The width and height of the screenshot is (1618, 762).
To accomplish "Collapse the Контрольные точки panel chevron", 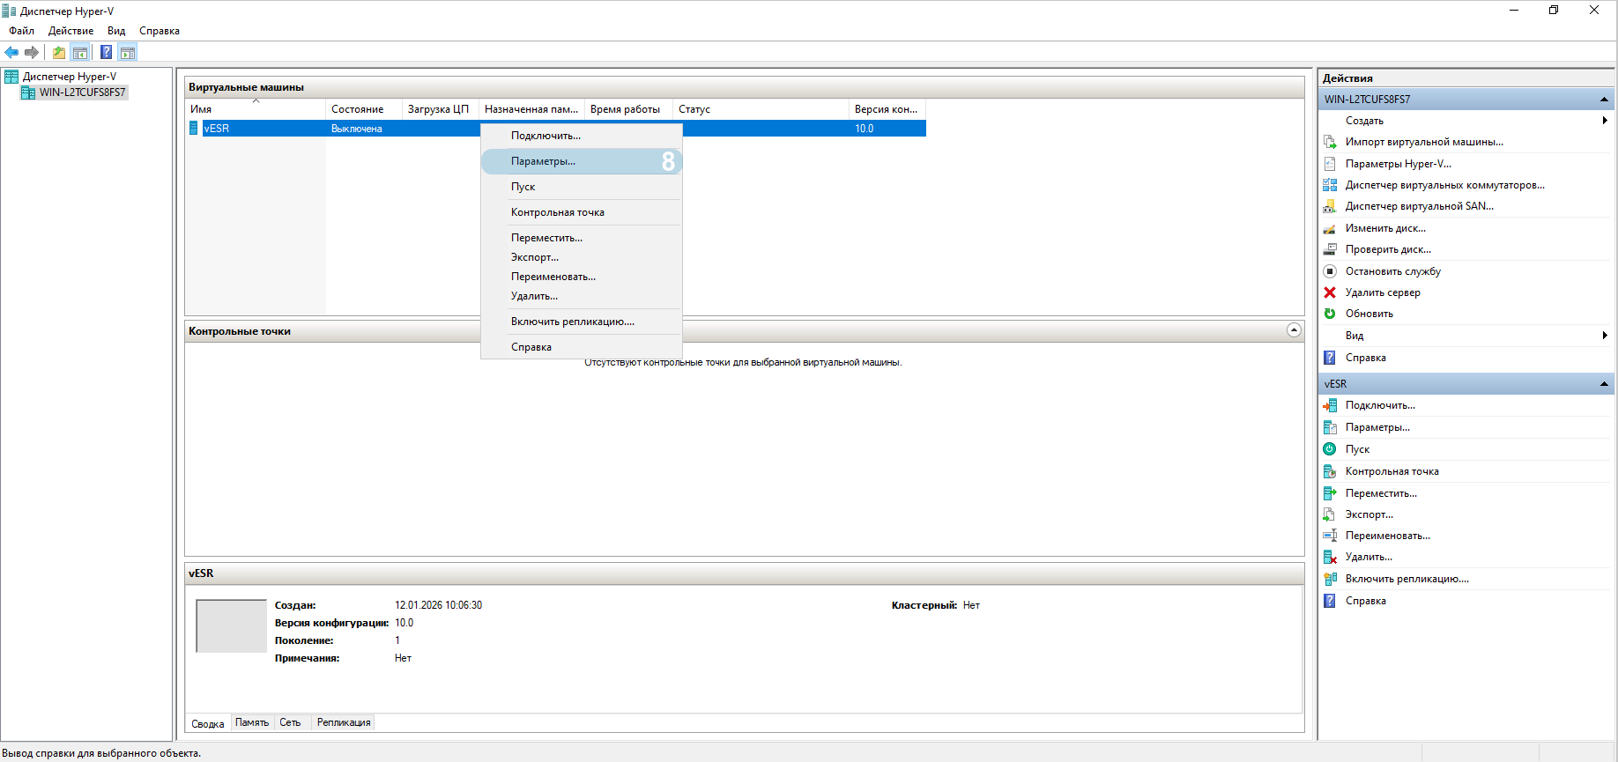I will [x=1294, y=330].
